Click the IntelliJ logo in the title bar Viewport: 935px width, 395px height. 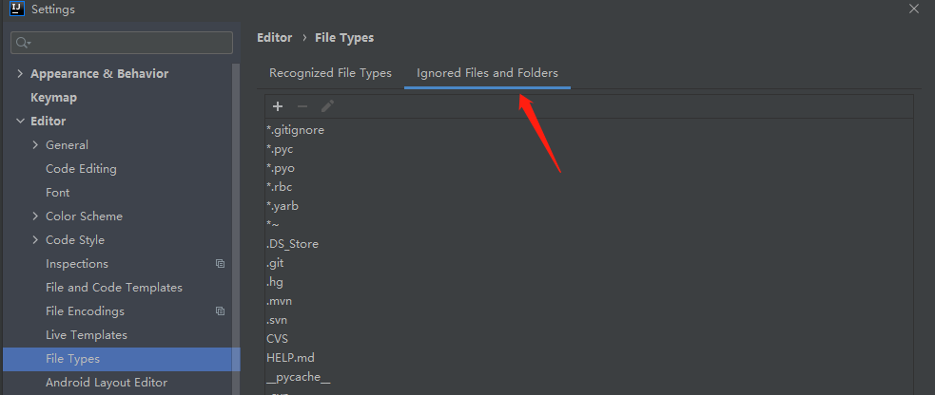[x=16, y=9]
